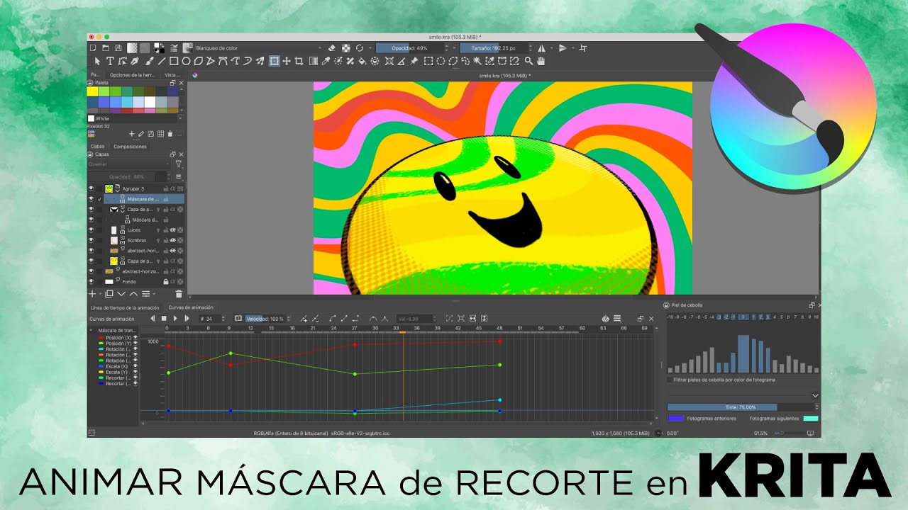Delete the selected layer with trash icon
The height and width of the screenshot is (510, 908).
(x=179, y=293)
